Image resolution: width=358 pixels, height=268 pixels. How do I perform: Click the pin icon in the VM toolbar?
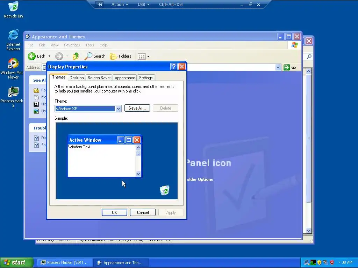[100, 5]
